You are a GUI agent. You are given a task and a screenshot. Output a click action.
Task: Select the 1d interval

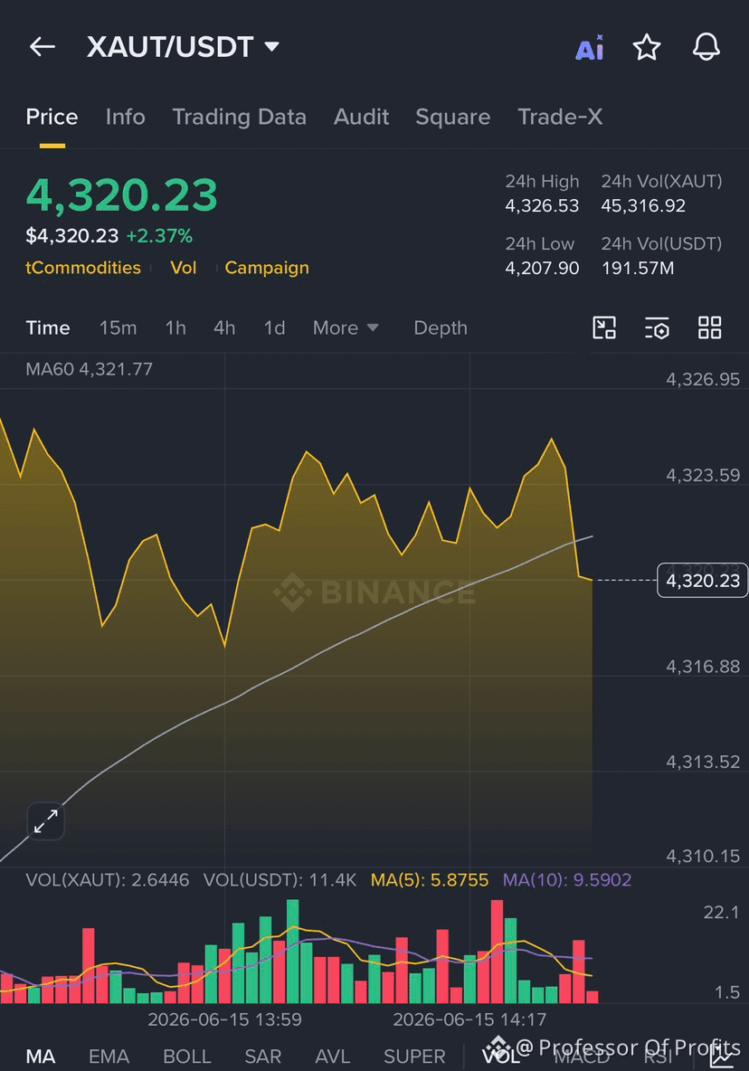click(x=274, y=327)
